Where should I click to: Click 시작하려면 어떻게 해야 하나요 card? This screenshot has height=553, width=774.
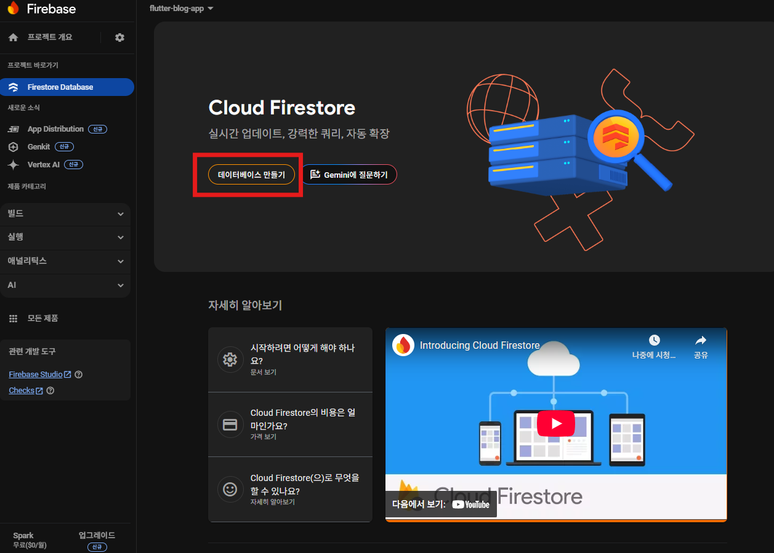pos(290,360)
